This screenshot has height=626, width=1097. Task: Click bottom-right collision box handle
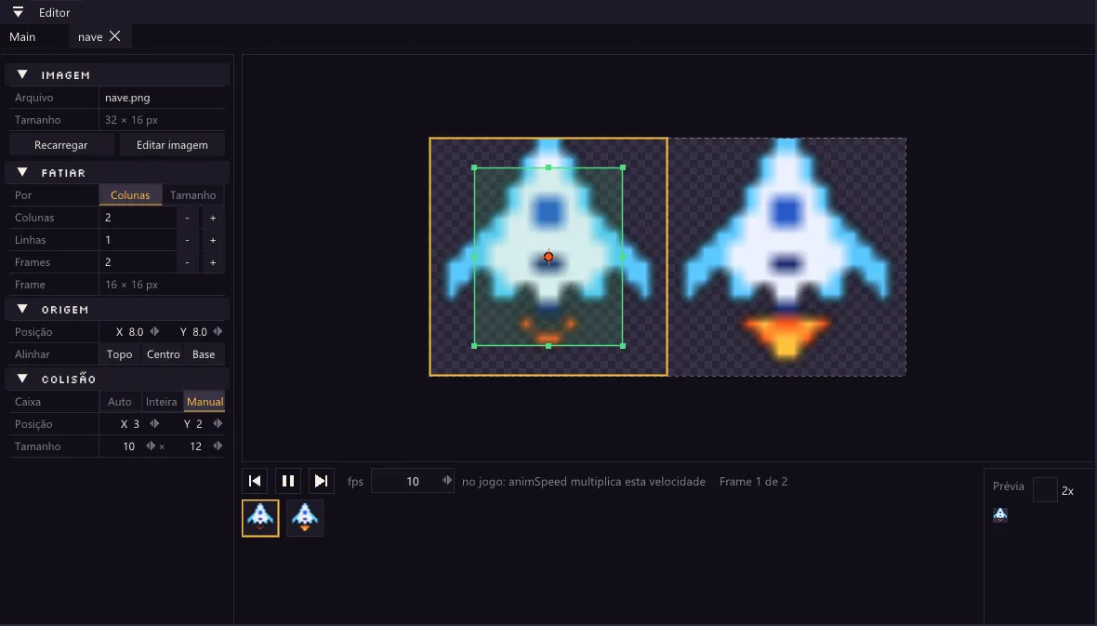click(x=623, y=345)
